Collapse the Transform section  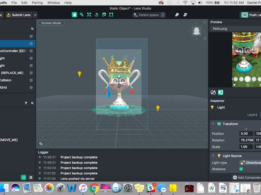pyautogui.click(x=213, y=124)
